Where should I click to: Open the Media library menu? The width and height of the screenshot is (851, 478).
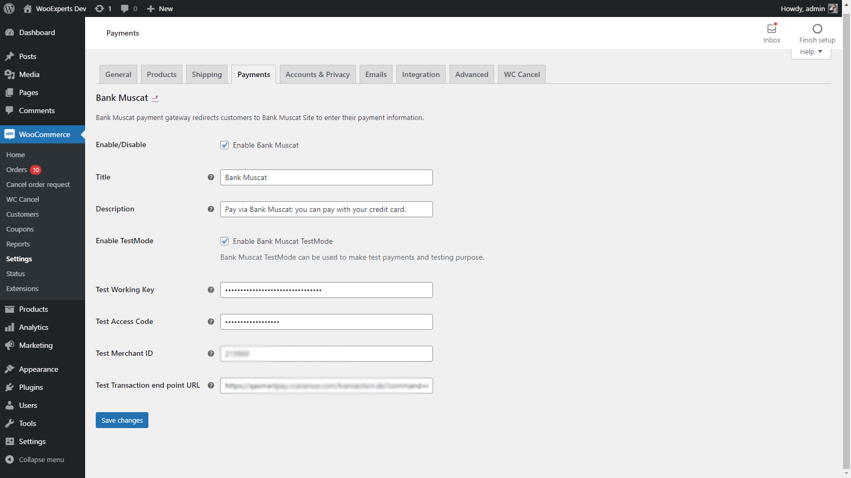pyautogui.click(x=43, y=74)
